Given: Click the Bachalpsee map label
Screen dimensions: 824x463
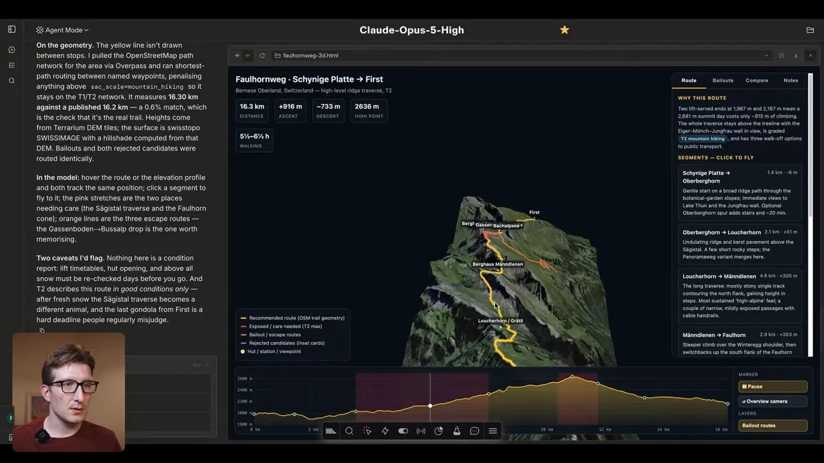Looking at the screenshot, I should point(506,226).
